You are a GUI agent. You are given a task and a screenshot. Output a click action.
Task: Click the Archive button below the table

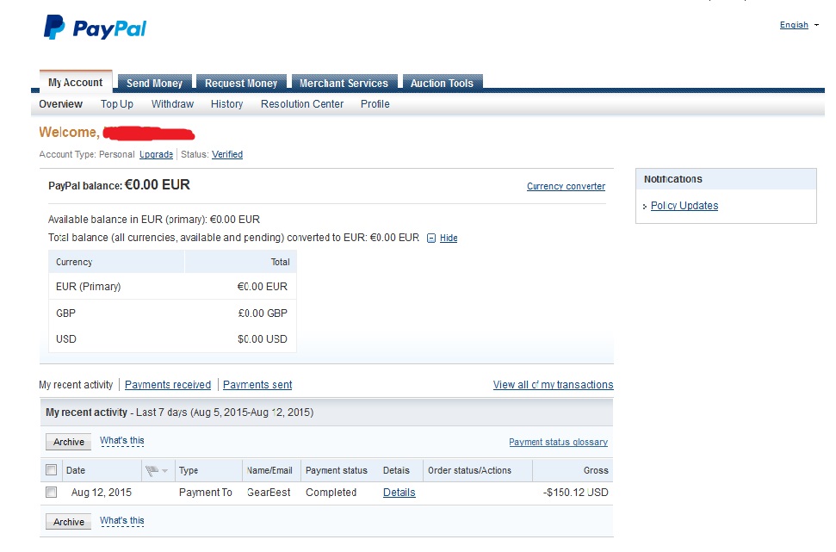click(68, 522)
